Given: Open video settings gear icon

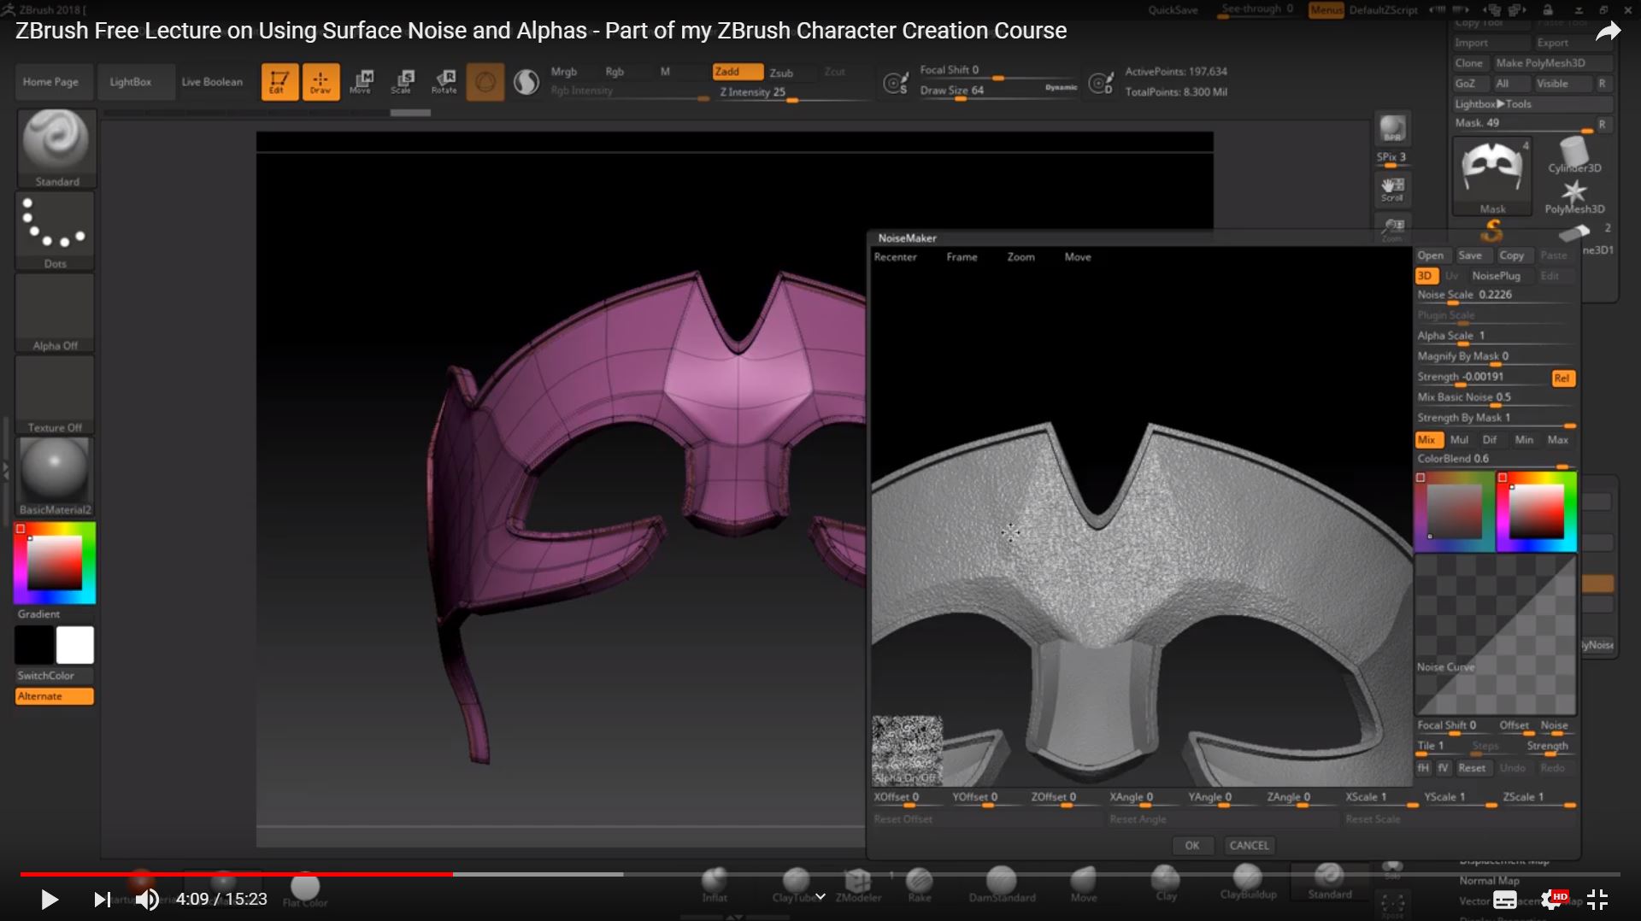Looking at the screenshot, I should tap(1553, 899).
